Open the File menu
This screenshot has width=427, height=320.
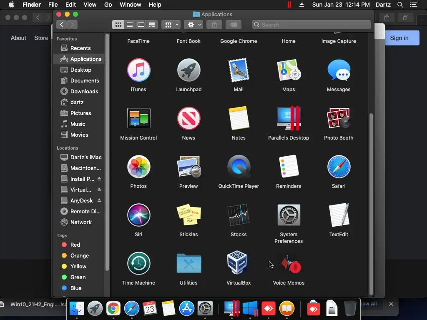pos(53,5)
